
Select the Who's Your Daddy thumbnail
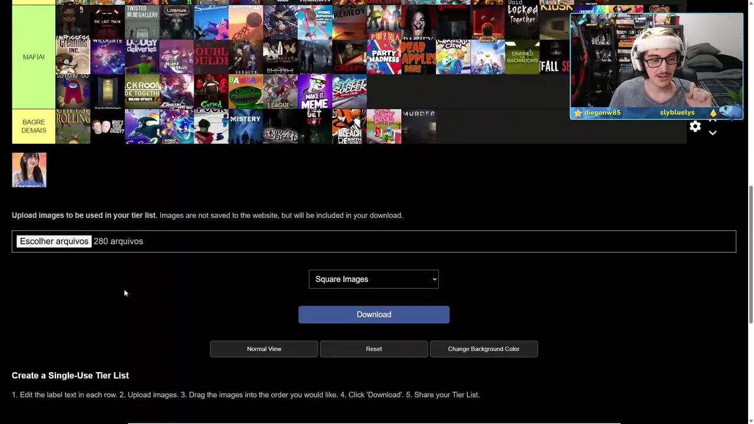tap(107, 126)
